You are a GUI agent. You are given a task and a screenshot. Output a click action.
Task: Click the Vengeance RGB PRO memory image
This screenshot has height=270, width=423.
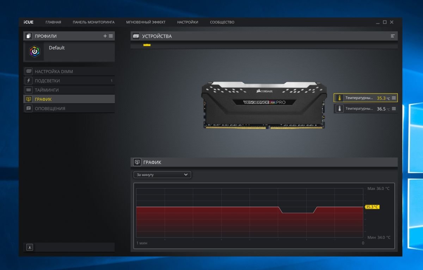click(264, 105)
